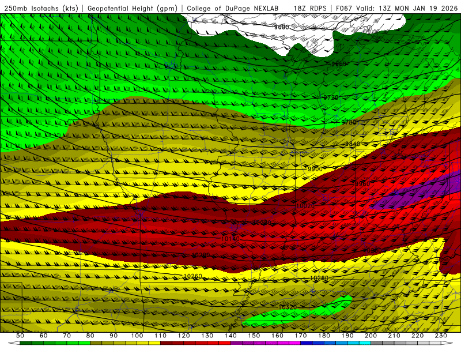Click the 10140 height contour label

click(x=230, y=239)
